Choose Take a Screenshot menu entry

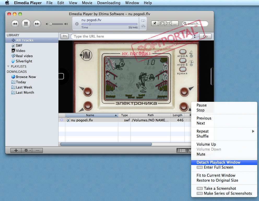point(224,188)
